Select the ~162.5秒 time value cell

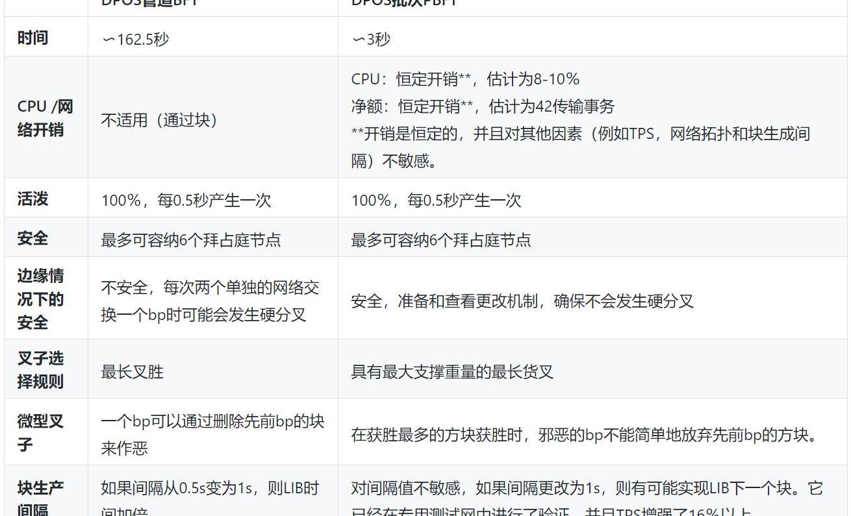(x=135, y=39)
